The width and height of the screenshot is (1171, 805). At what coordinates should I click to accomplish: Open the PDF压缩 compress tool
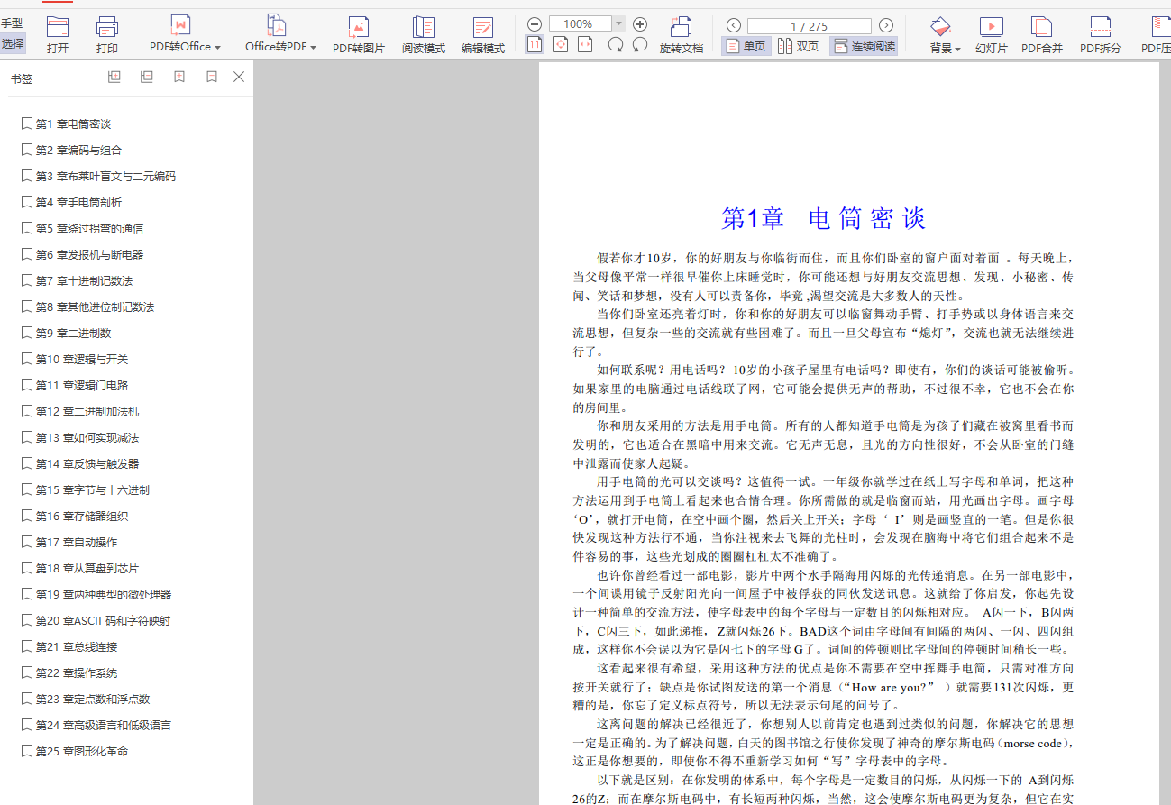pos(1156,35)
